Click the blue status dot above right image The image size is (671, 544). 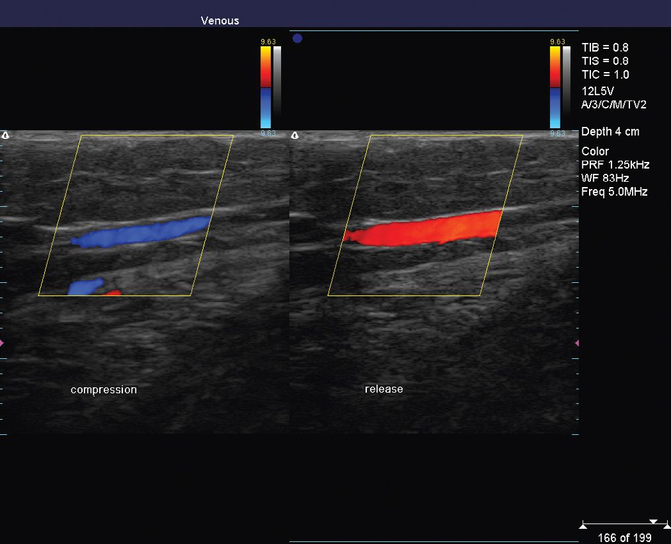[x=297, y=38]
